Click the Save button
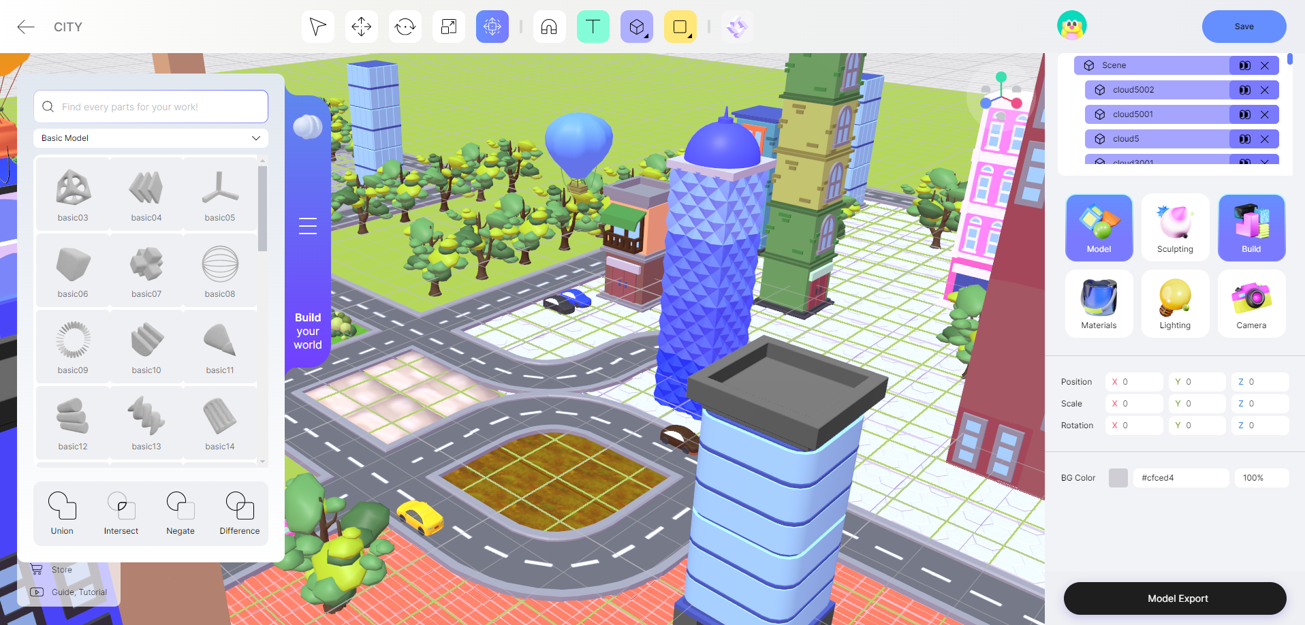1305x625 pixels. click(1244, 27)
